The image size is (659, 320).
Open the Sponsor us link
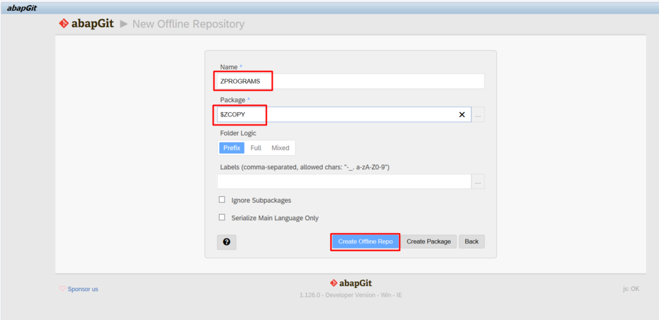coord(82,289)
